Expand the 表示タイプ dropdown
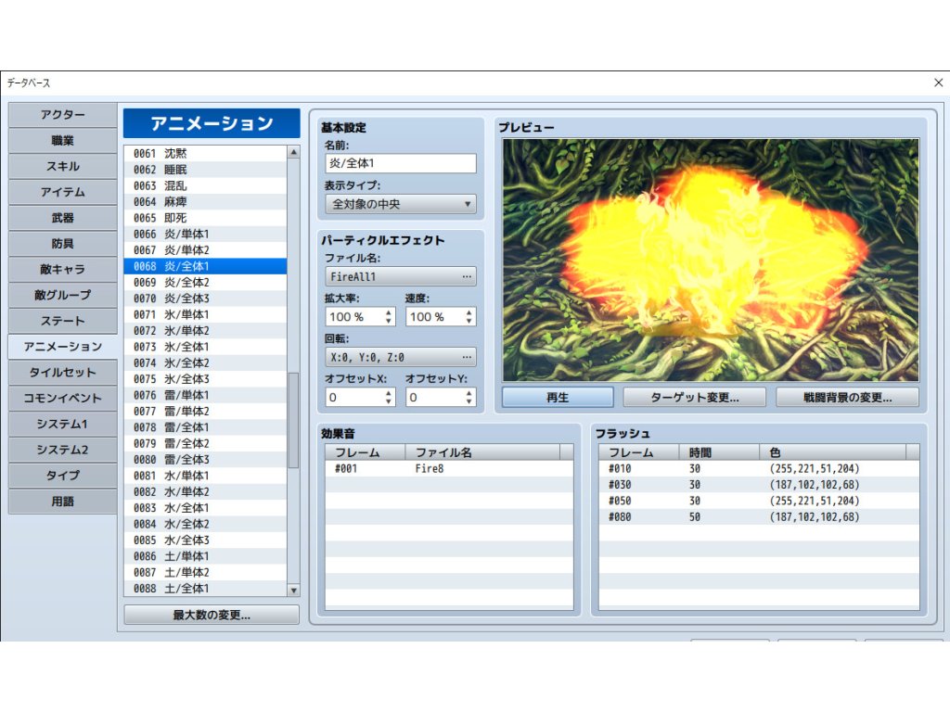This screenshot has width=950, height=712. tap(401, 204)
